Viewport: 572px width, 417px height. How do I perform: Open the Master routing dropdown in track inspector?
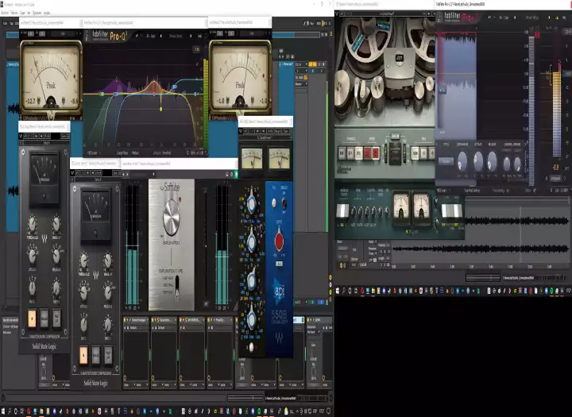pyautogui.click(x=301, y=84)
